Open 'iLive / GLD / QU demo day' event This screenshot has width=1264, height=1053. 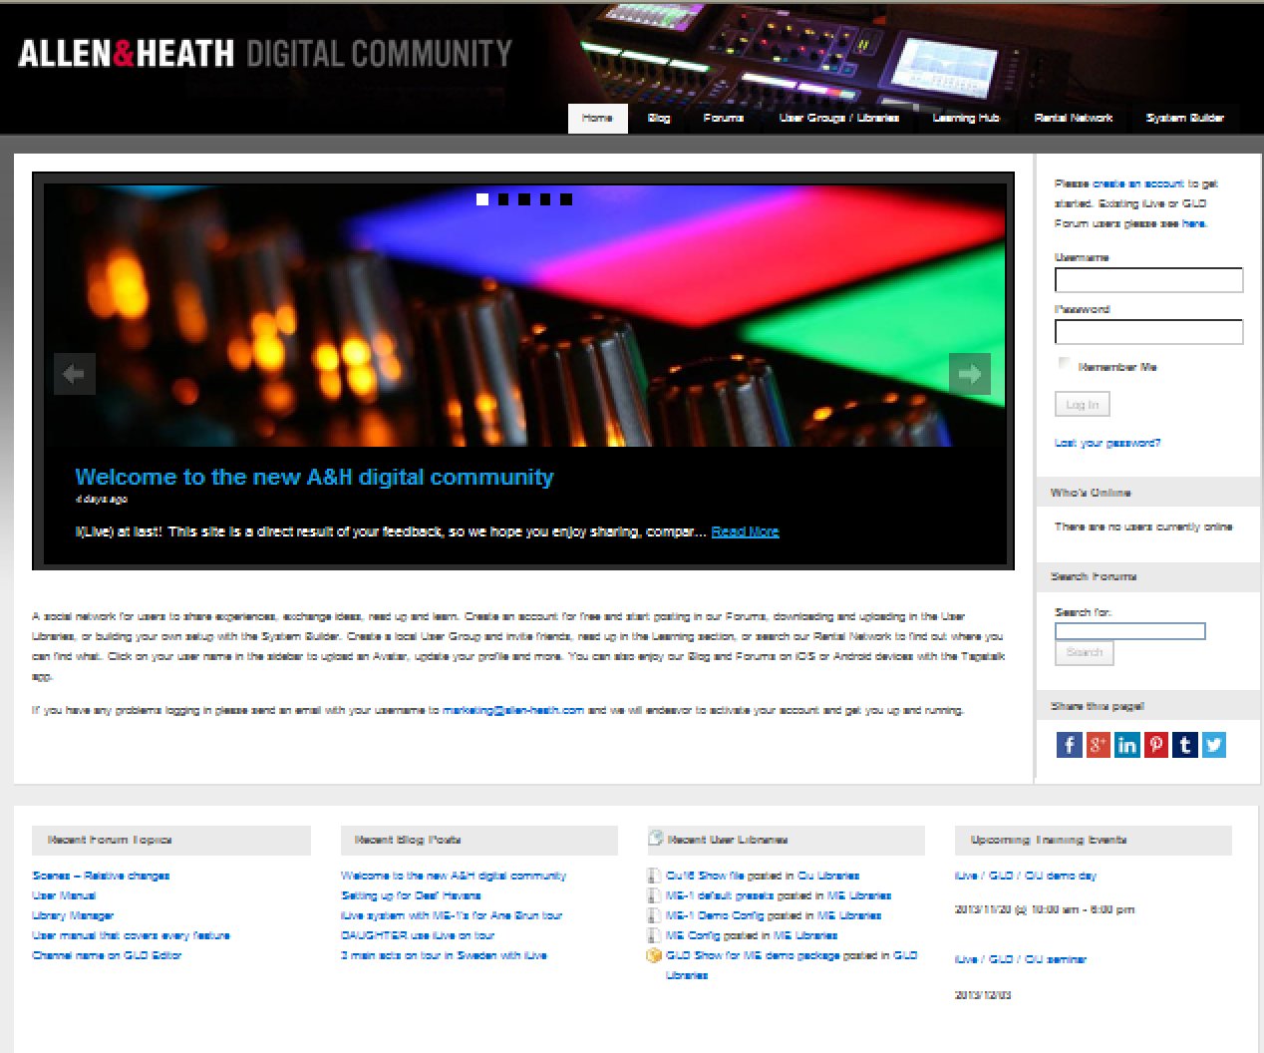pos(1026,876)
